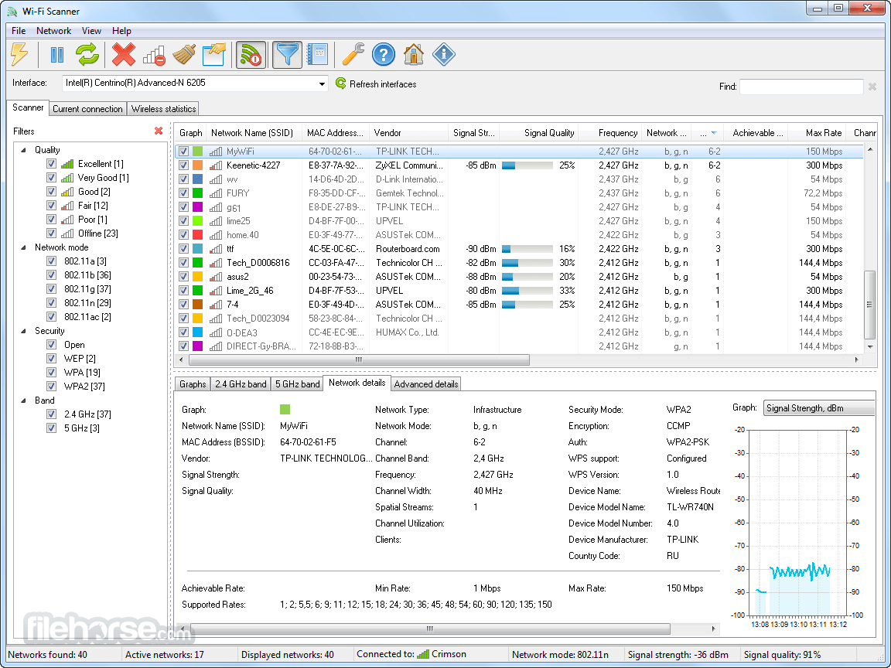
Task: Collapse the Security filter group
Action: [x=24, y=331]
